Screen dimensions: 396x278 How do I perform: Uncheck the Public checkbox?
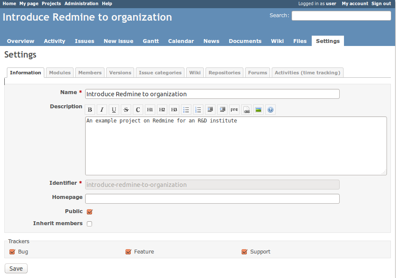[89, 212]
